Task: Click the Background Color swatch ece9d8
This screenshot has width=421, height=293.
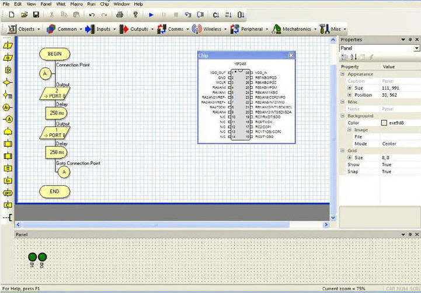Action: (x=384, y=123)
